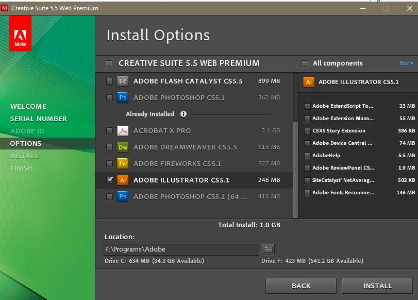Click the first Photoshop CS5.1 Ps icon (362 MB)
The image size is (418, 300).
point(123,97)
